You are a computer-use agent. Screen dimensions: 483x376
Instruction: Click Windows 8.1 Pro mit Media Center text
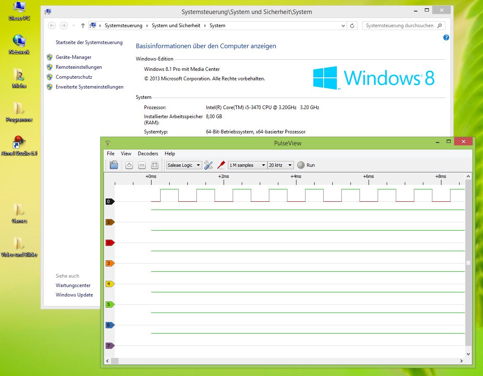click(182, 69)
